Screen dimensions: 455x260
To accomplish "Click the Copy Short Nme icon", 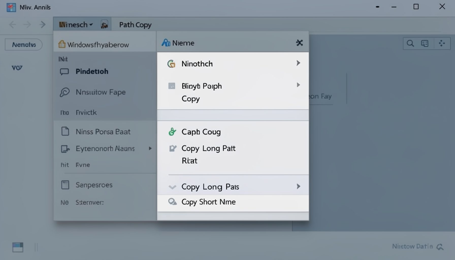I will click(x=172, y=202).
